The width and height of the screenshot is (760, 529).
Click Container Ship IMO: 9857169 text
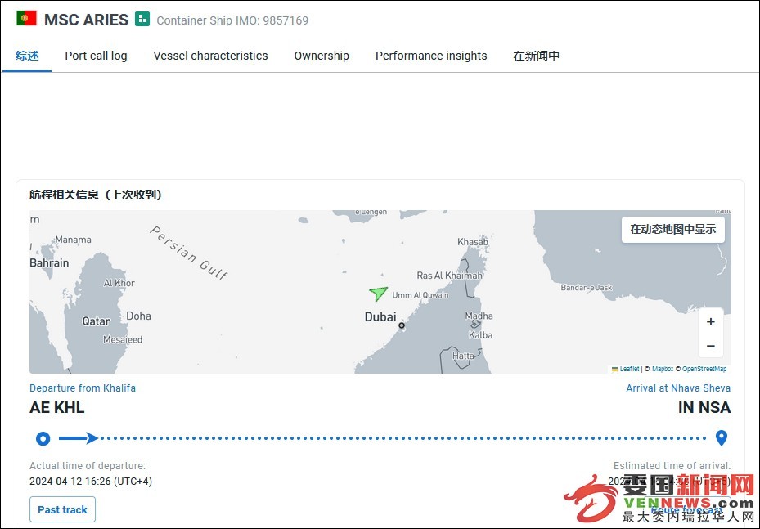pyautogui.click(x=232, y=20)
